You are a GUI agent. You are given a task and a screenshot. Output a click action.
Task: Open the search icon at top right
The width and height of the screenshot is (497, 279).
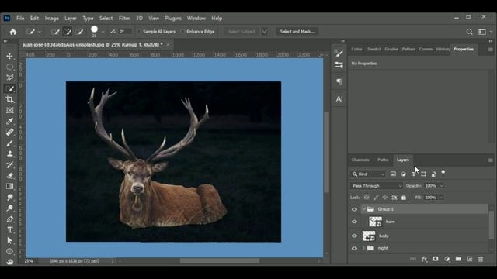click(x=469, y=32)
